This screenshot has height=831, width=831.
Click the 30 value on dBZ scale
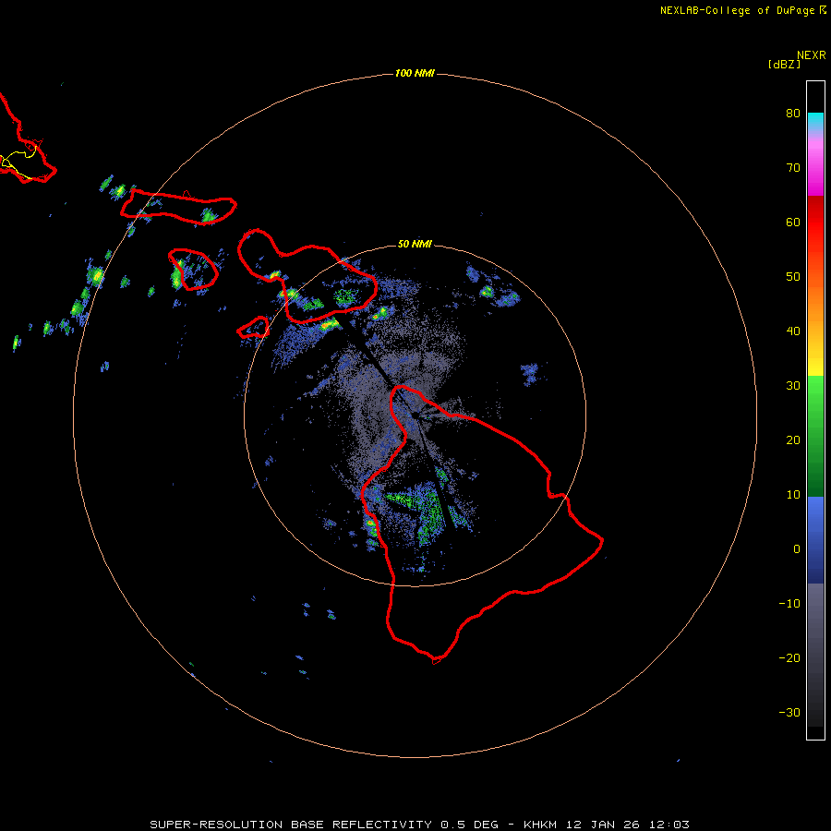(x=793, y=386)
